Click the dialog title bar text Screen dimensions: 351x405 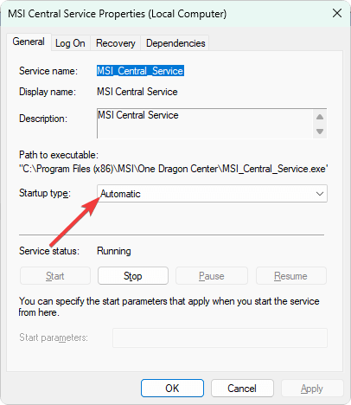[x=118, y=14]
